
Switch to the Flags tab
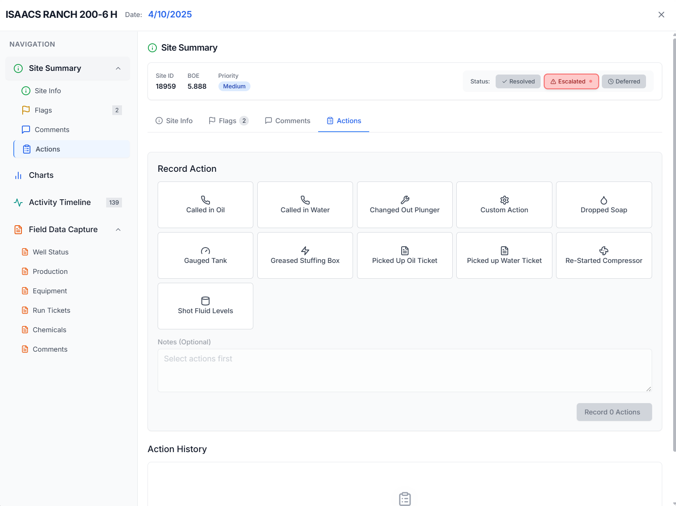coord(227,120)
